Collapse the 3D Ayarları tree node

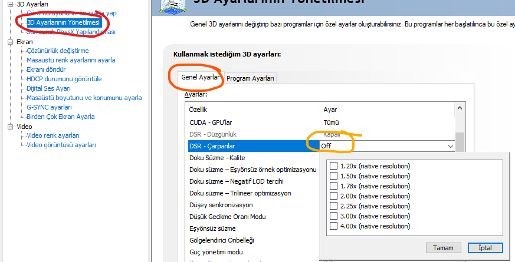[11, 4]
